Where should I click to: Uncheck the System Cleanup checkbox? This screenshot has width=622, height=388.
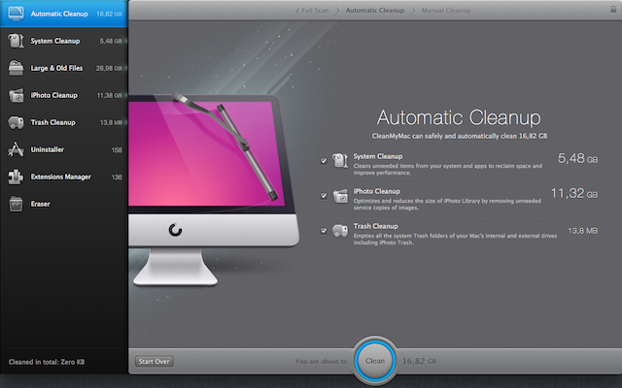(324, 161)
